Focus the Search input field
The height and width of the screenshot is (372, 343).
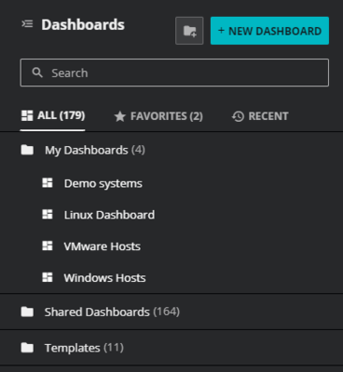pyautogui.click(x=174, y=73)
